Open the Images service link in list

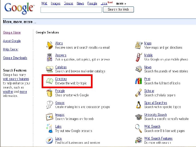point(60,115)
